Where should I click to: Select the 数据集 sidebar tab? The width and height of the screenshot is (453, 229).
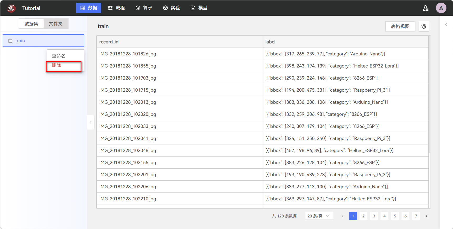[32, 24]
